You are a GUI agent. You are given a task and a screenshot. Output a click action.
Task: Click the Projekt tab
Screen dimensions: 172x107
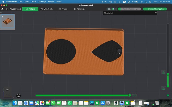(63, 9)
